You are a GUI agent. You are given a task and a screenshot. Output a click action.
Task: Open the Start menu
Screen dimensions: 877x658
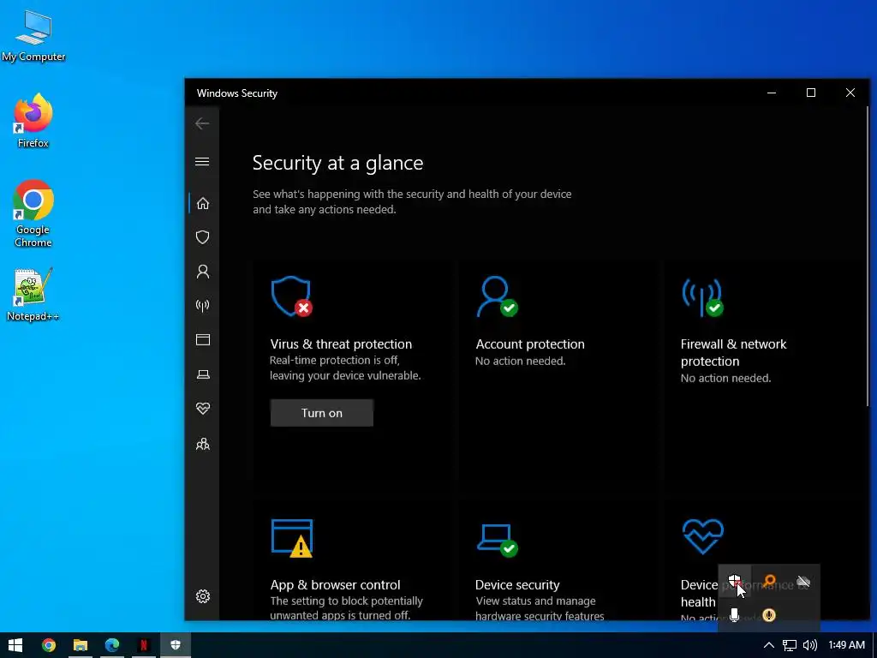pos(15,646)
